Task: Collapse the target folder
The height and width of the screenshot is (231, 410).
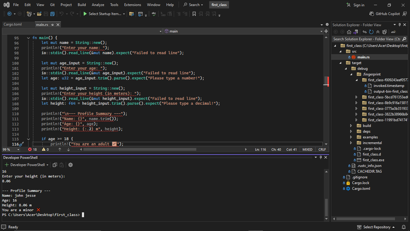Action: tap(340, 63)
